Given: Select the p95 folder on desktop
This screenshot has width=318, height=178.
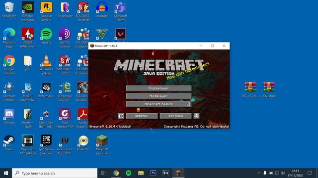Looking at the screenshot, I should point(28,63).
